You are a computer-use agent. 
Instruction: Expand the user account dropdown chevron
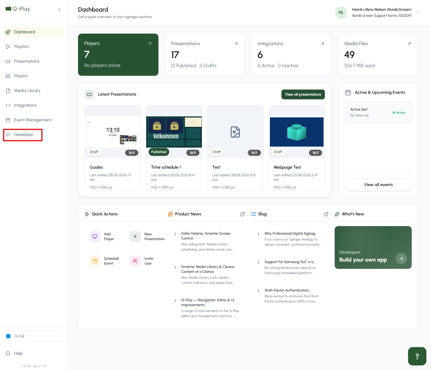pos(418,13)
